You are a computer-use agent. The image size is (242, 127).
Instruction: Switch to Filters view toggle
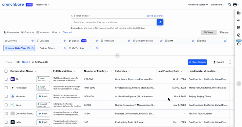pyautogui.click(x=208, y=32)
